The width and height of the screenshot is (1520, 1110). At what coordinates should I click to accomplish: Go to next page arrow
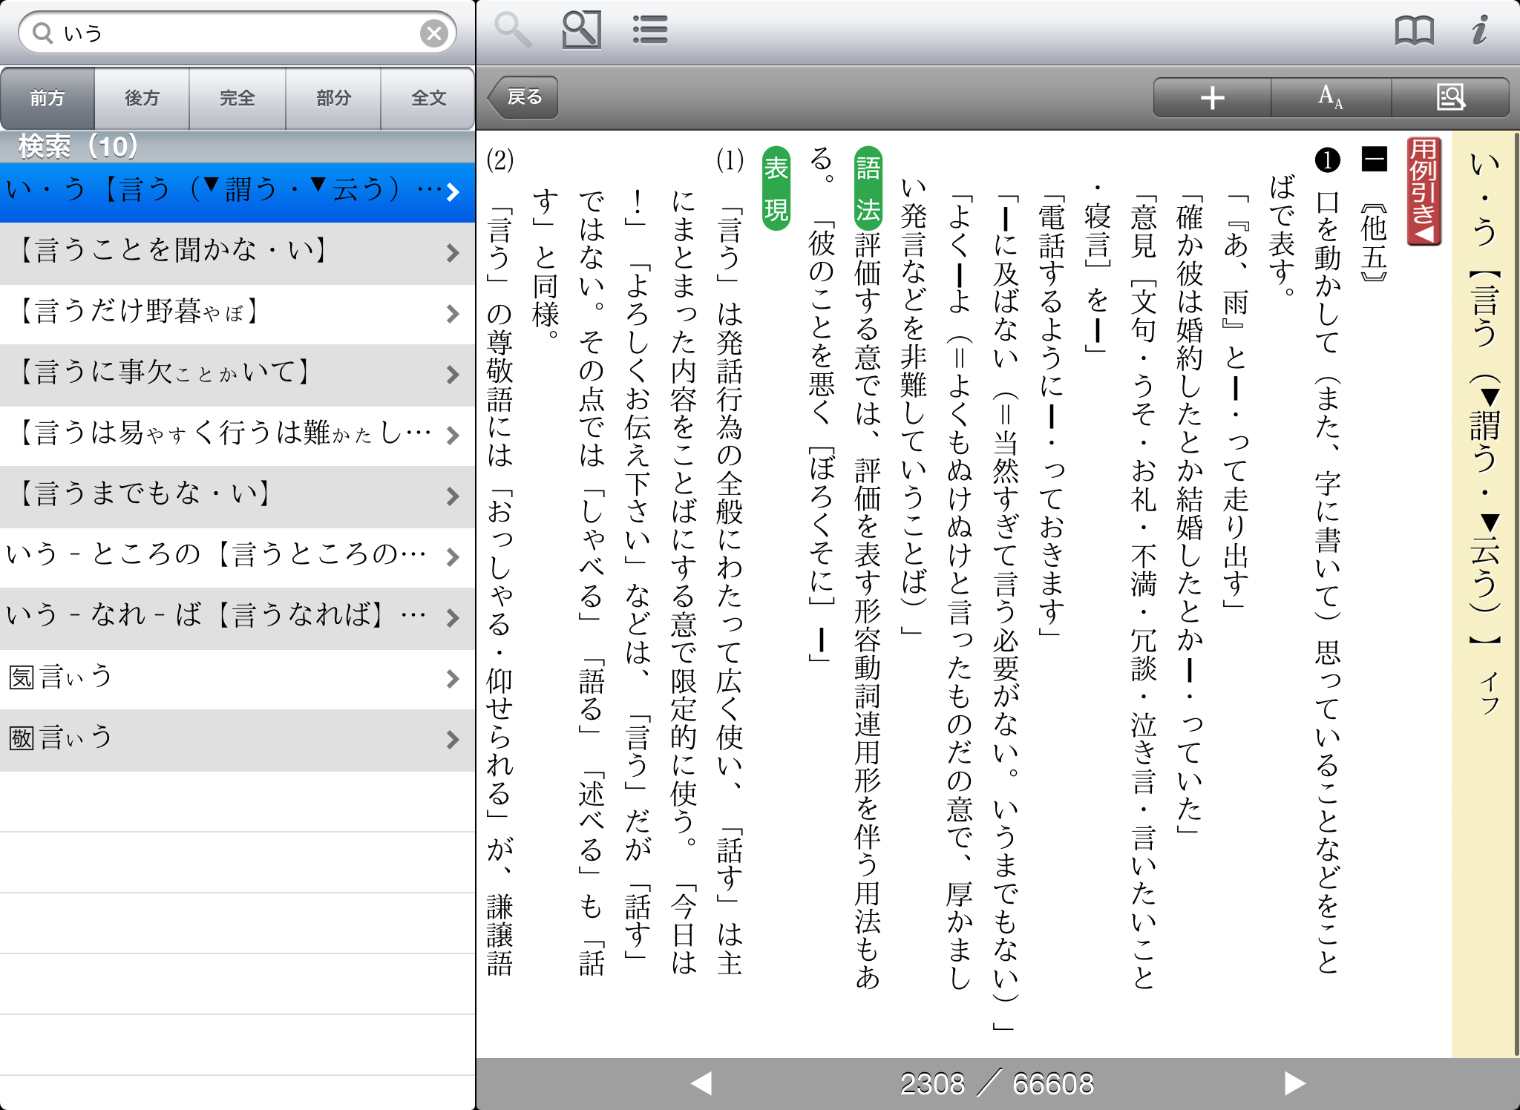point(1294,1083)
